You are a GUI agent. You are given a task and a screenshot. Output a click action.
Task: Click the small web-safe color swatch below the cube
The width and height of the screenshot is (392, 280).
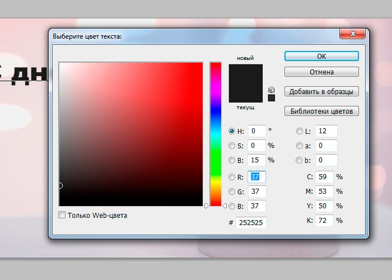coord(272,98)
